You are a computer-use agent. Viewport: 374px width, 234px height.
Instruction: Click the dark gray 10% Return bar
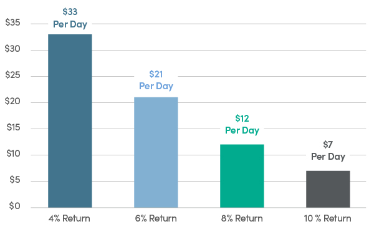click(x=328, y=189)
